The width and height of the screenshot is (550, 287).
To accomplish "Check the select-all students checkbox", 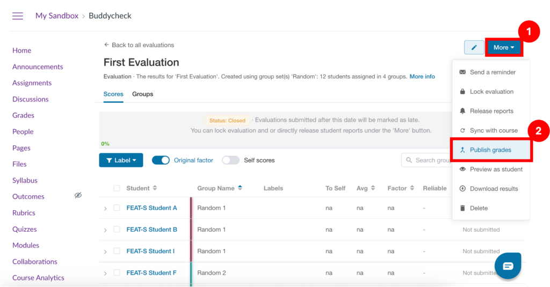I will [117, 188].
